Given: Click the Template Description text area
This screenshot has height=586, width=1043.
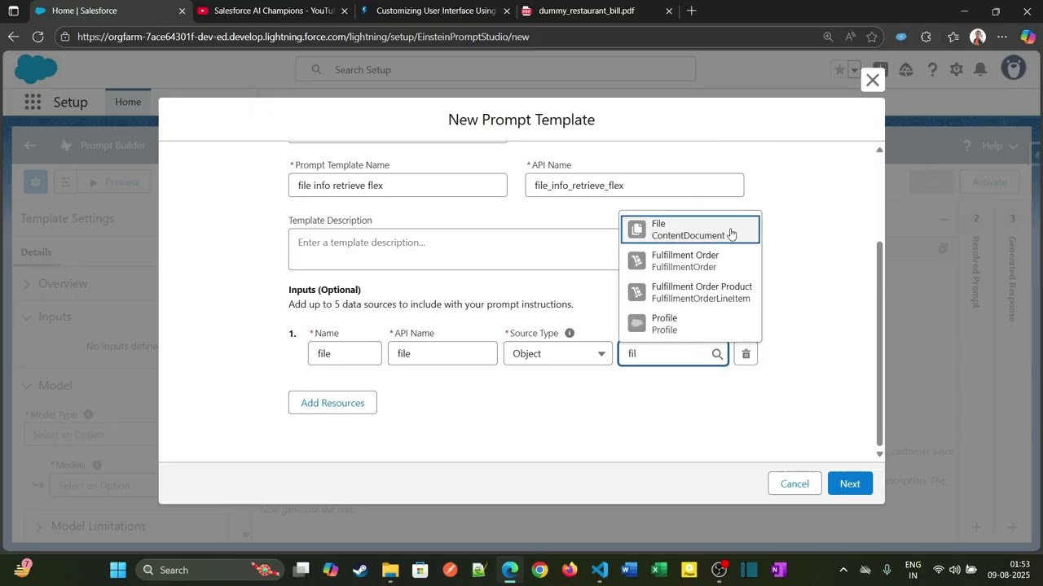Looking at the screenshot, I should tap(453, 249).
